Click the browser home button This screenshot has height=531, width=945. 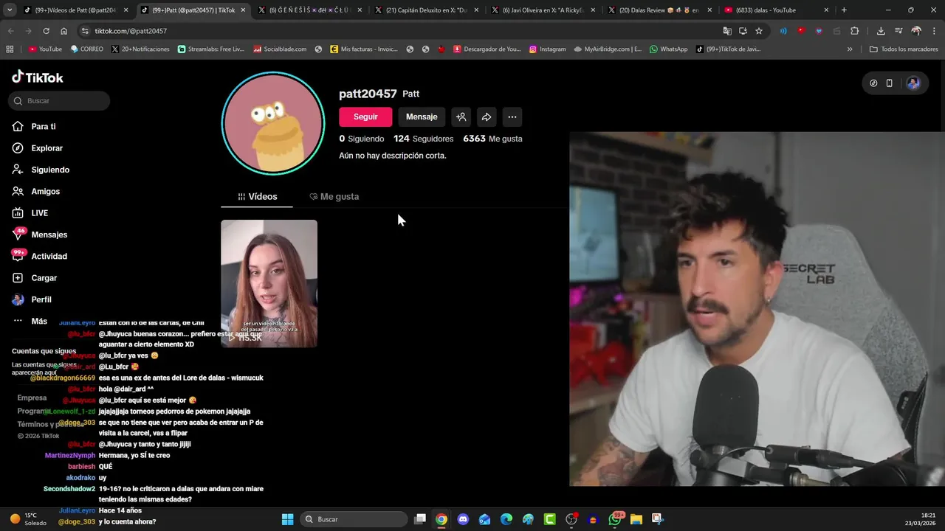pyautogui.click(x=64, y=31)
